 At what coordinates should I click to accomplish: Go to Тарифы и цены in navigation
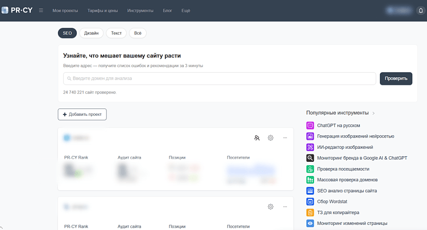point(102,11)
